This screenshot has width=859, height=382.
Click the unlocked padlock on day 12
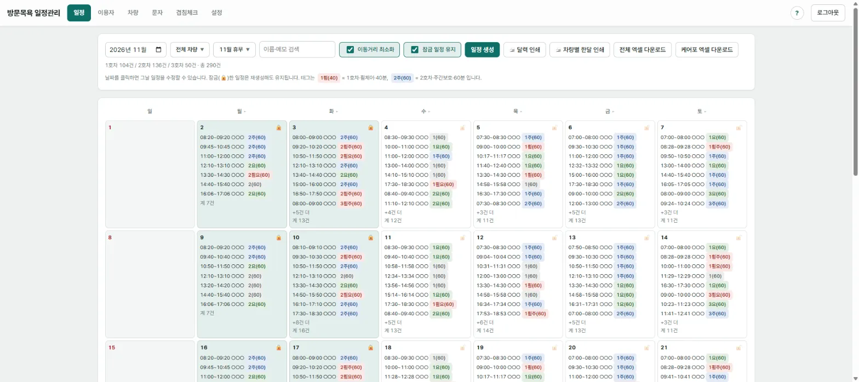click(554, 238)
